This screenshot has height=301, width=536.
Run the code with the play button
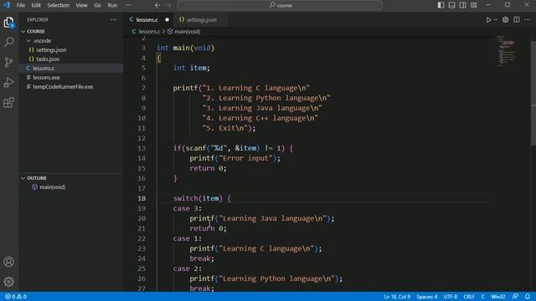[488, 20]
